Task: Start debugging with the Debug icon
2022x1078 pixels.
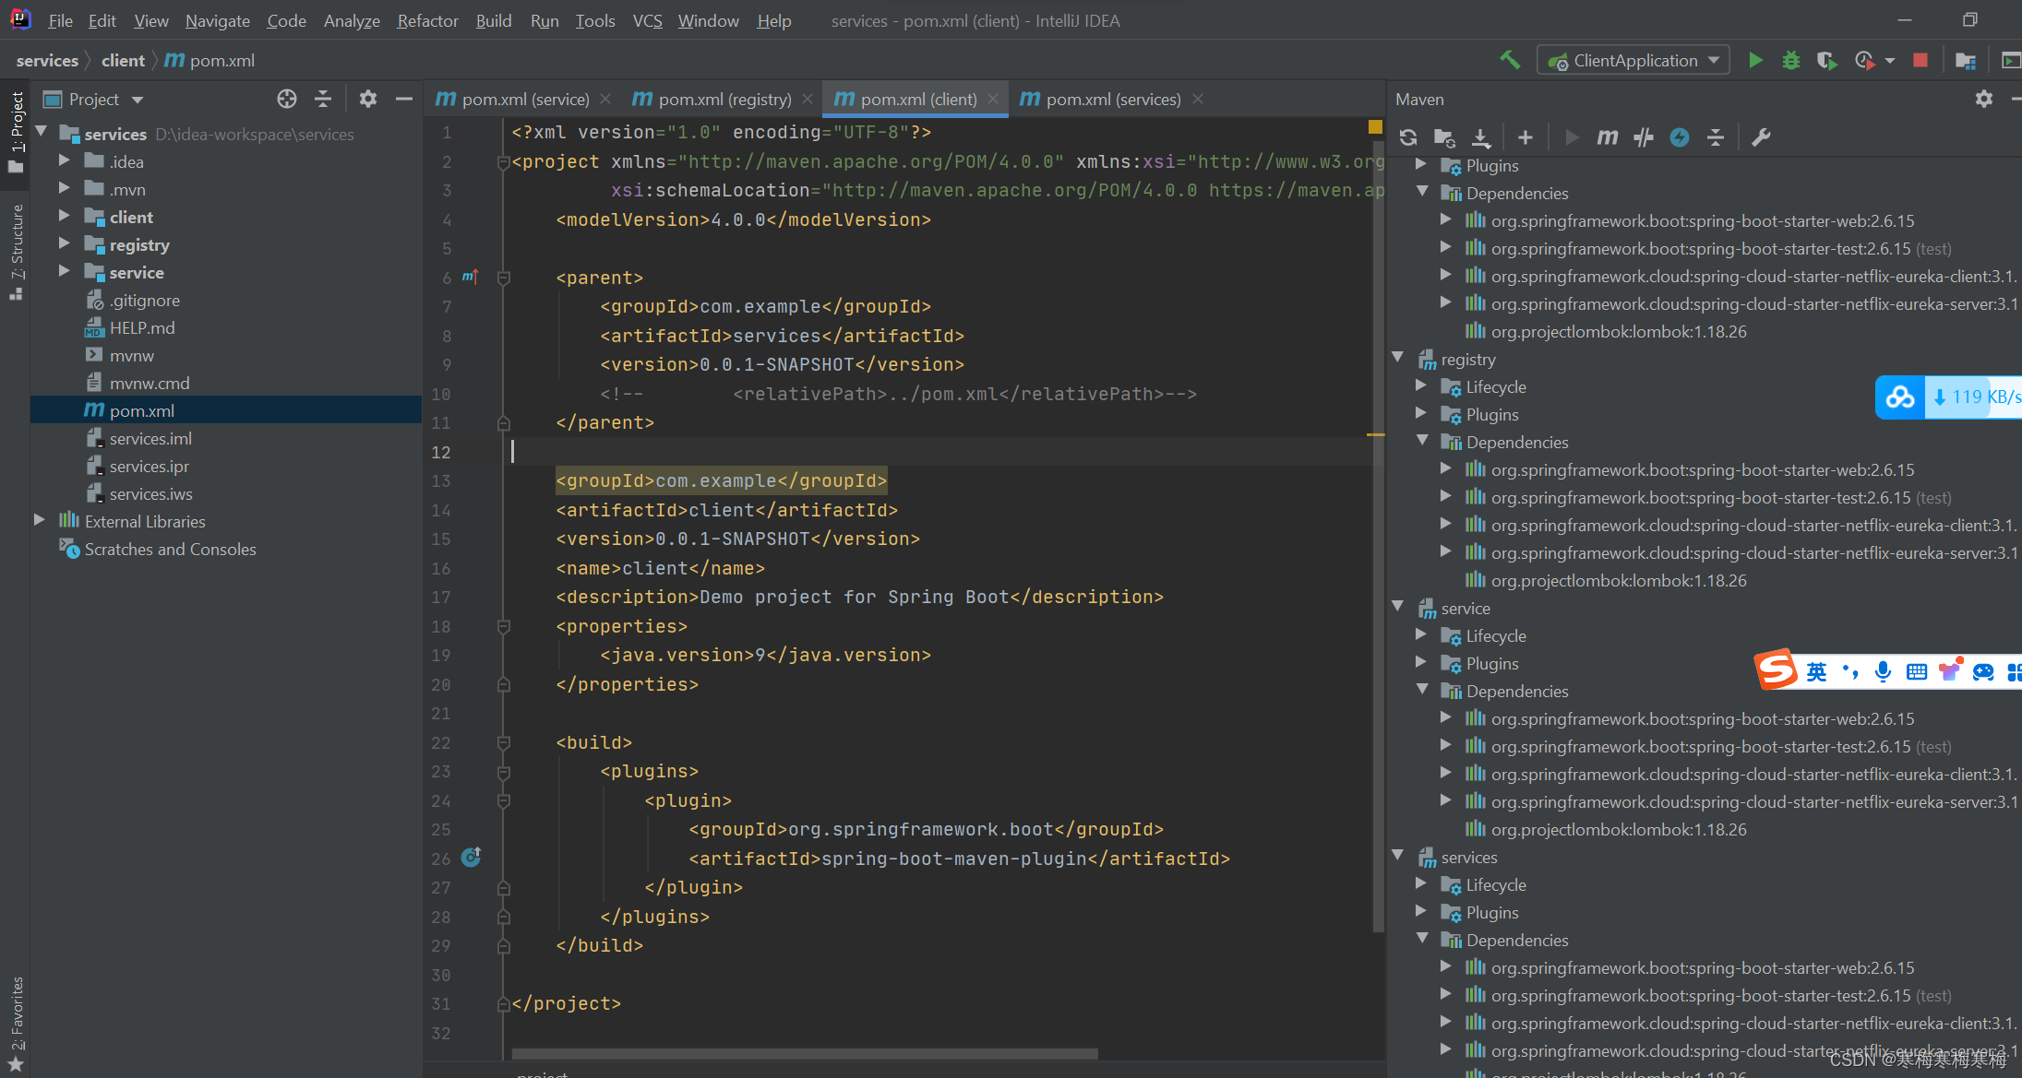Action: tap(1791, 59)
